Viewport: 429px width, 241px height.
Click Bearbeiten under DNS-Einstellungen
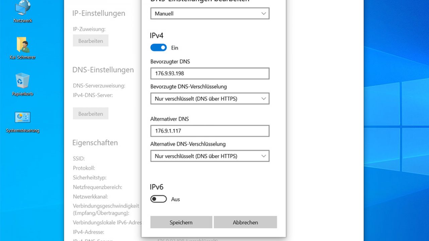click(x=90, y=114)
